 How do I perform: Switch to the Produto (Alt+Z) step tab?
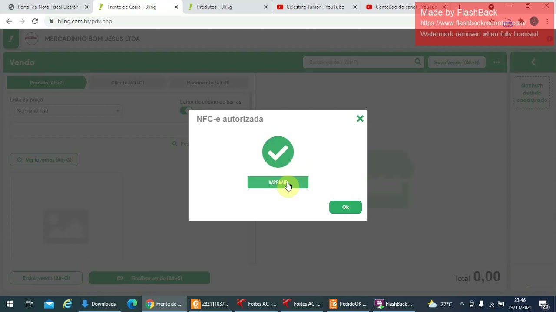click(46, 83)
